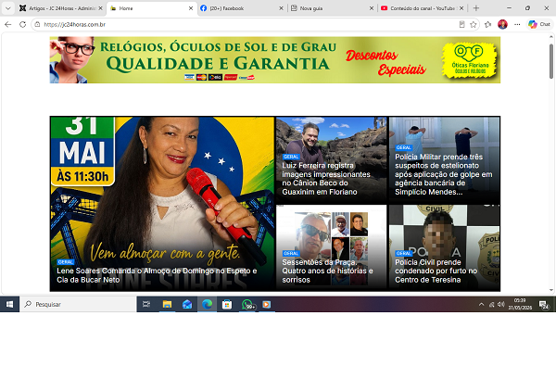Open File Explorer from the taskbar
556x366 pixels.
(167, 304)
